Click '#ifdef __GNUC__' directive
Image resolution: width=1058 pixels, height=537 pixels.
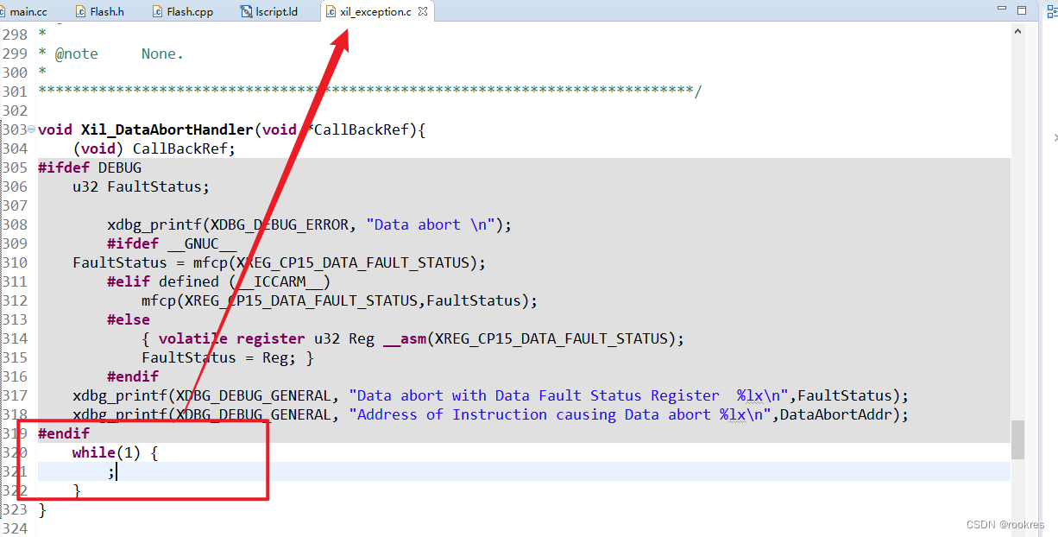(x=172, y=243)
